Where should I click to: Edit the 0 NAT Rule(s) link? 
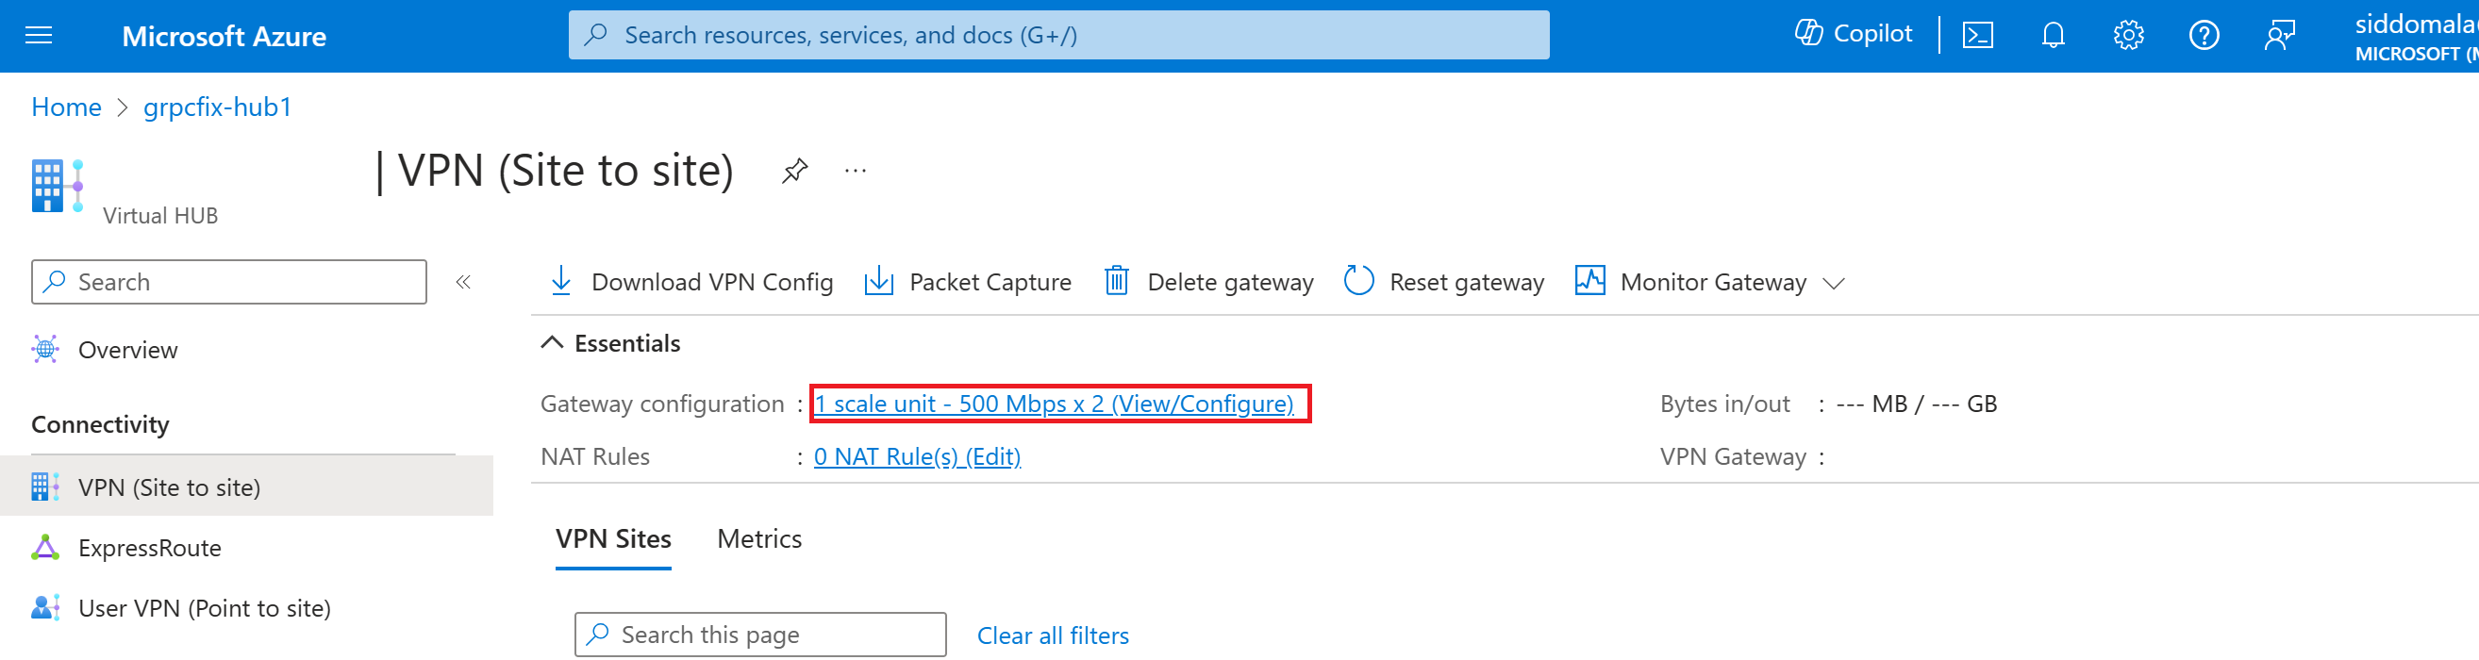click(917, 457)
